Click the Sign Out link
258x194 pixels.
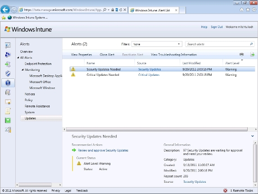(x=217, y=27)
